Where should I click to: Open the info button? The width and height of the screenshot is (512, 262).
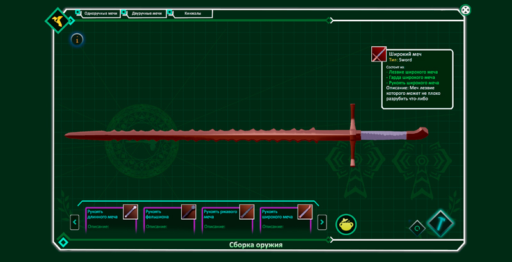77,40
